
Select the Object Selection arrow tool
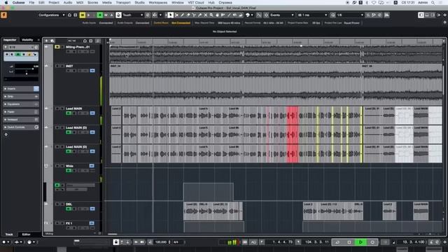pyautogui.click(x=171, y=15)
